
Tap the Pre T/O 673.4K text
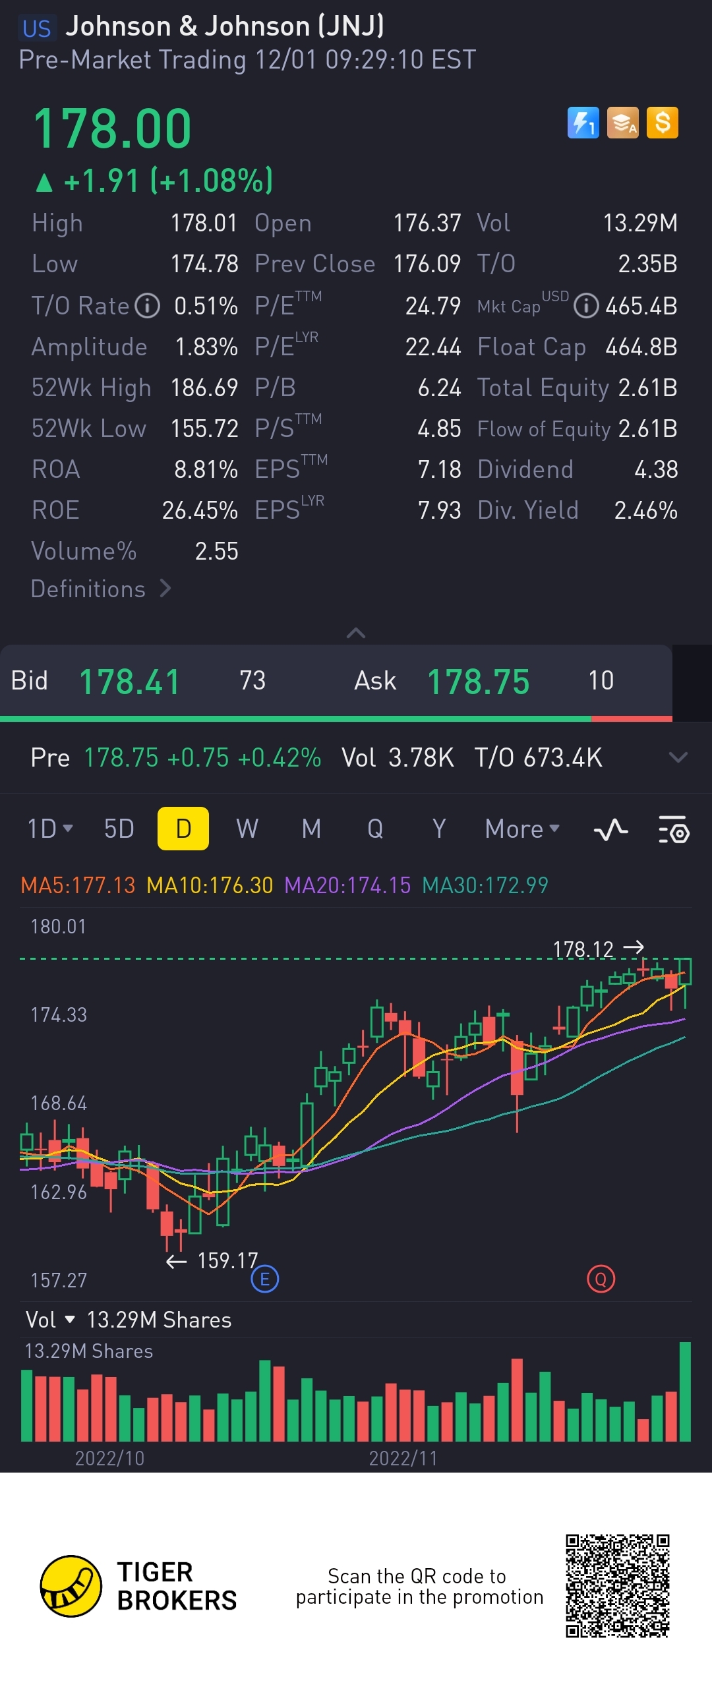[538, 757]
